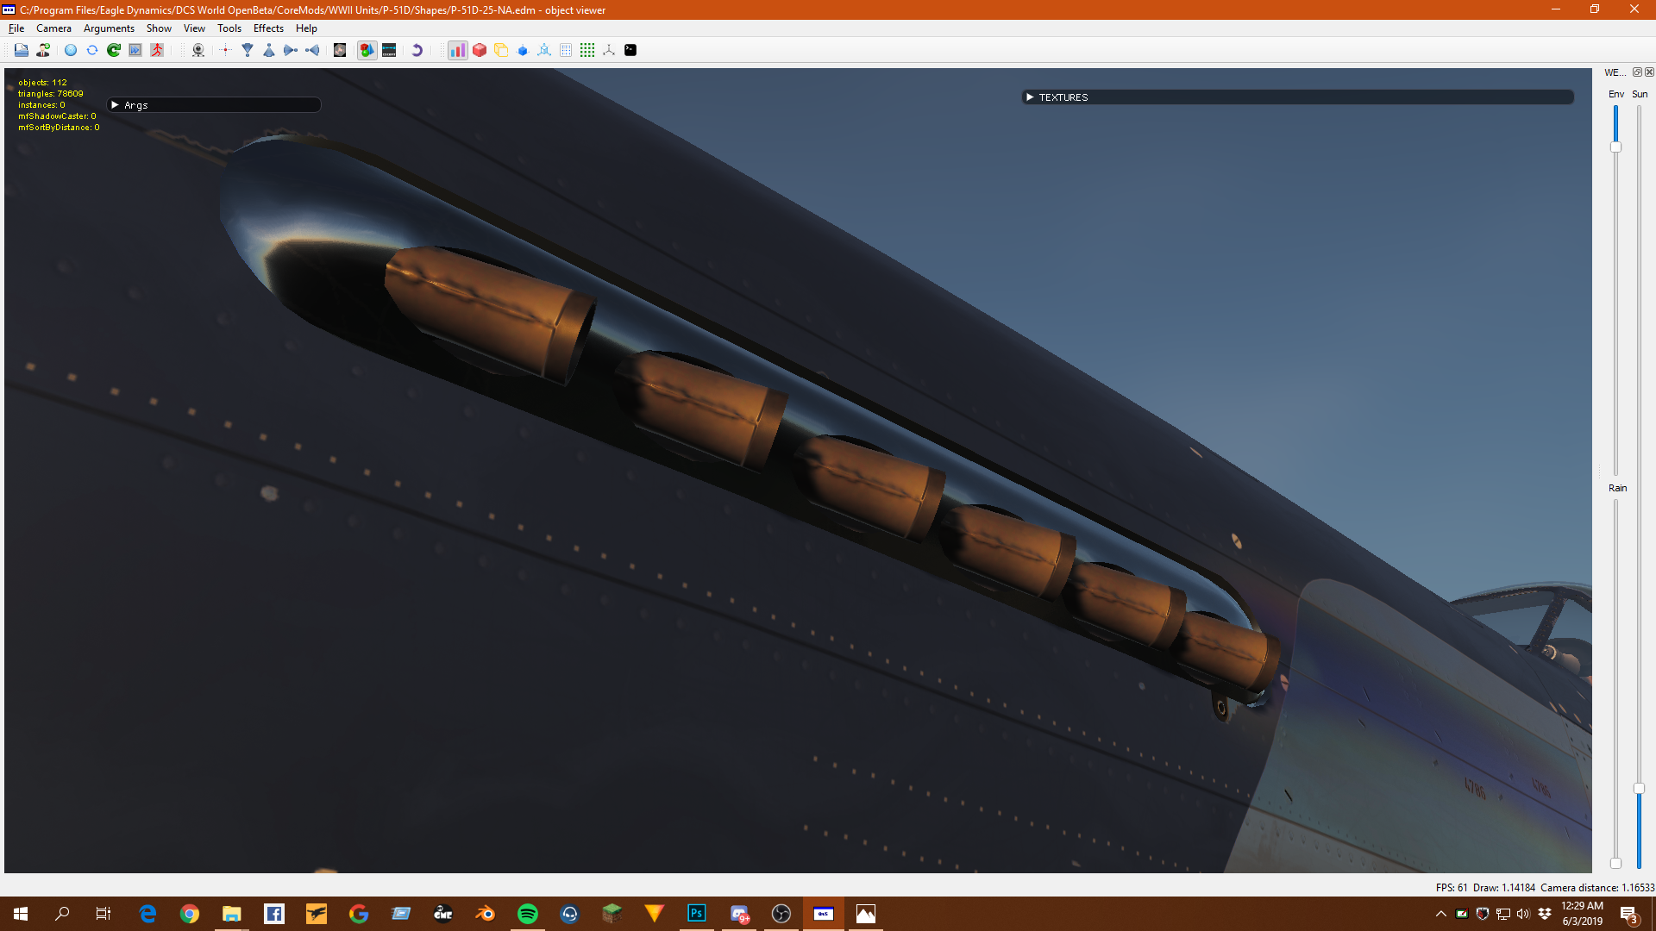Click the dark display panel icon
Screen dimensions: 1656x931
(389, 50)
